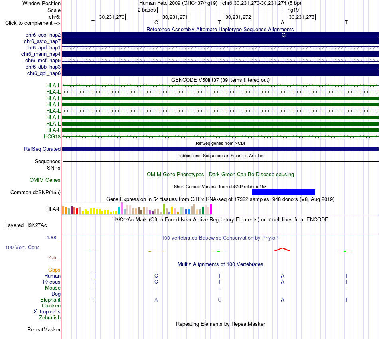This screenshot has width=379, height=339.
Task: Click the RefSeq genes from NCBI title
Action: pos(220,143)
